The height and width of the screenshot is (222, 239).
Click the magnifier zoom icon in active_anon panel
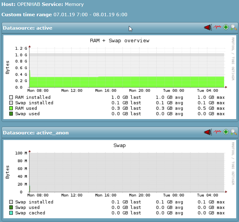tap(234, 132)
